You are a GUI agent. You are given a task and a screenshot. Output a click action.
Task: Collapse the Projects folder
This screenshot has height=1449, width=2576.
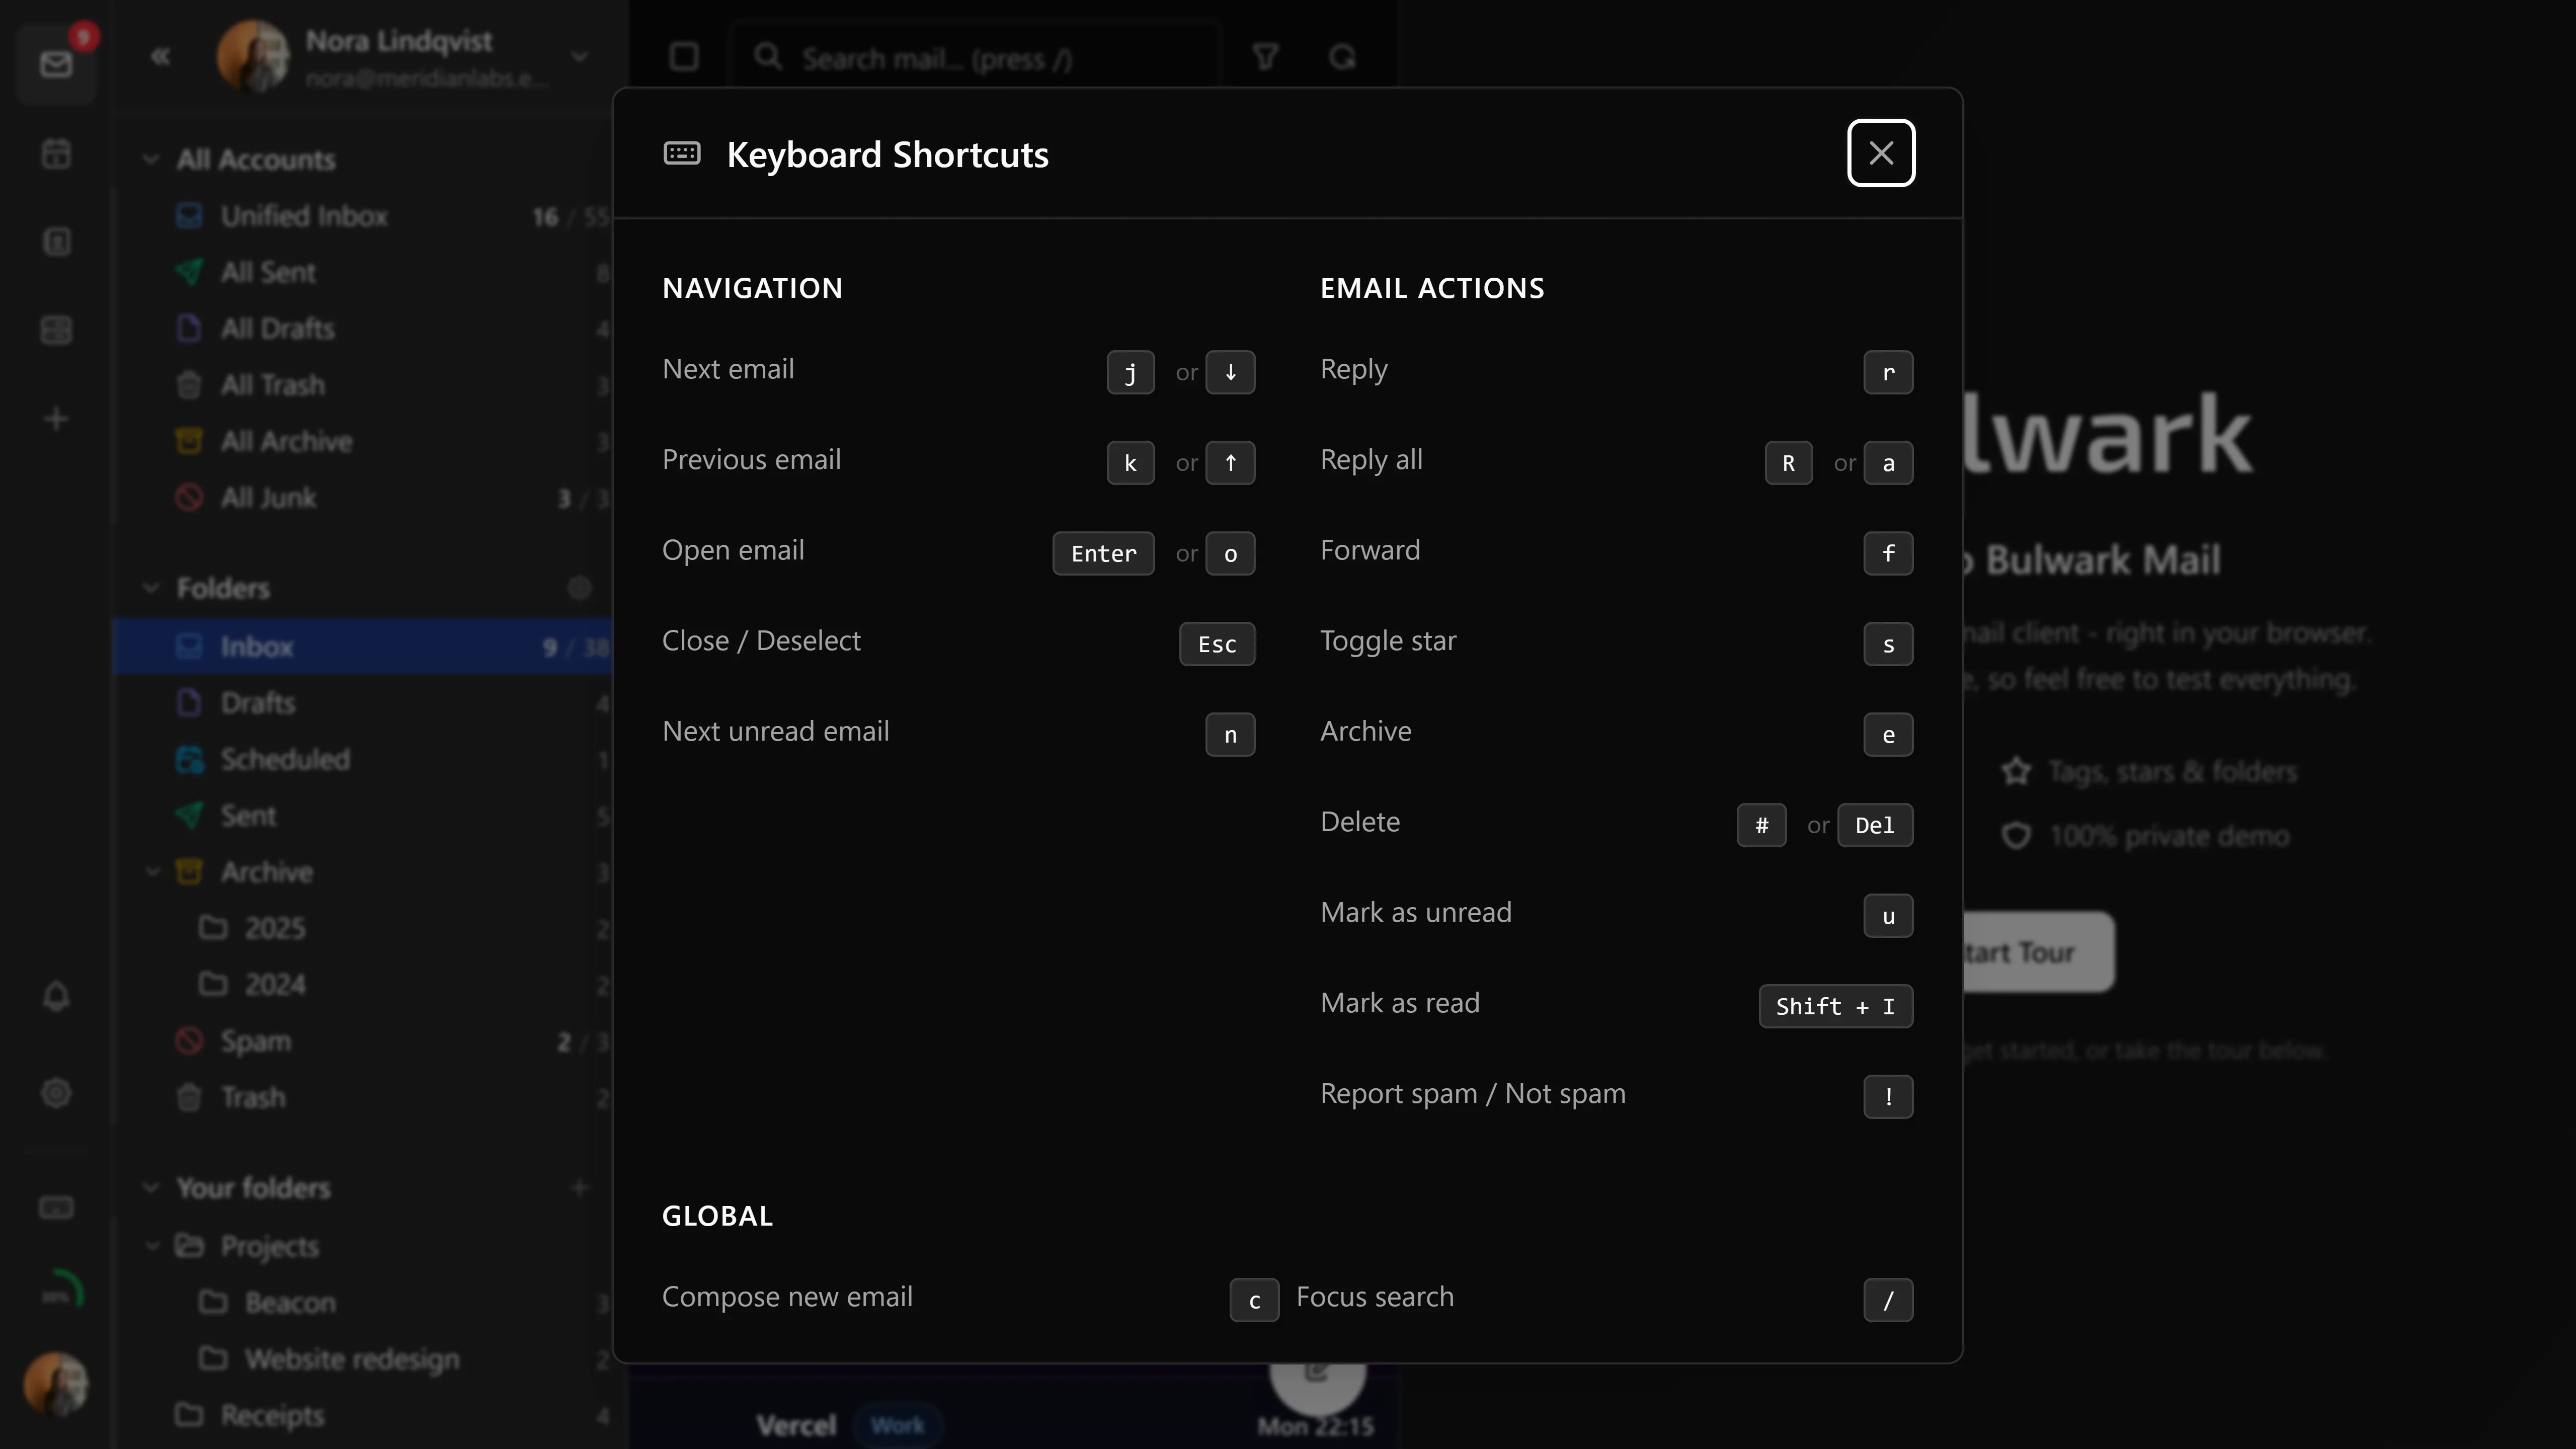(153, 1246)
